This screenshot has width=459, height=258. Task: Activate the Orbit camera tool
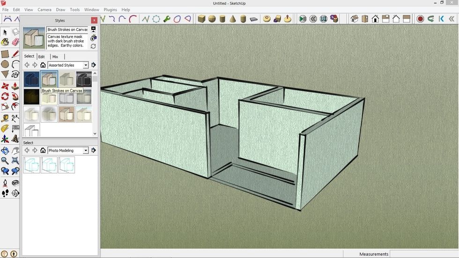point(5,151)
